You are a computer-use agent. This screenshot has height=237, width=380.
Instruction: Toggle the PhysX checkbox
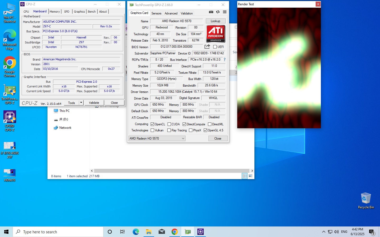(x=191, y=130)
